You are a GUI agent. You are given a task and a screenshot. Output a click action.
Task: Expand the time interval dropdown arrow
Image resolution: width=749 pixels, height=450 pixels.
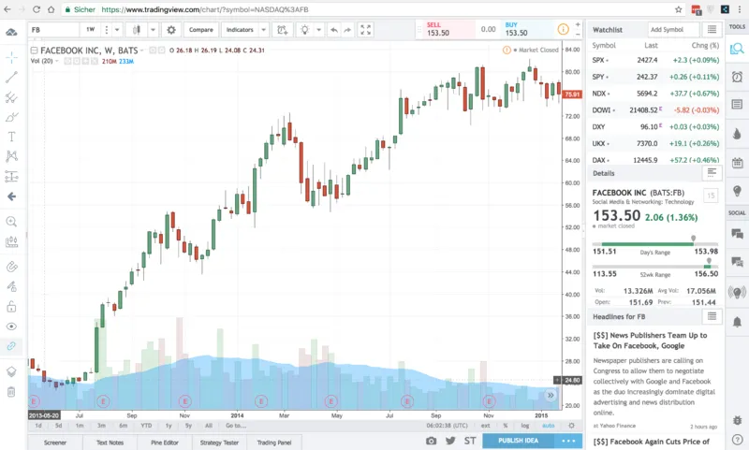pyautogui.click(x=116, y=30)
